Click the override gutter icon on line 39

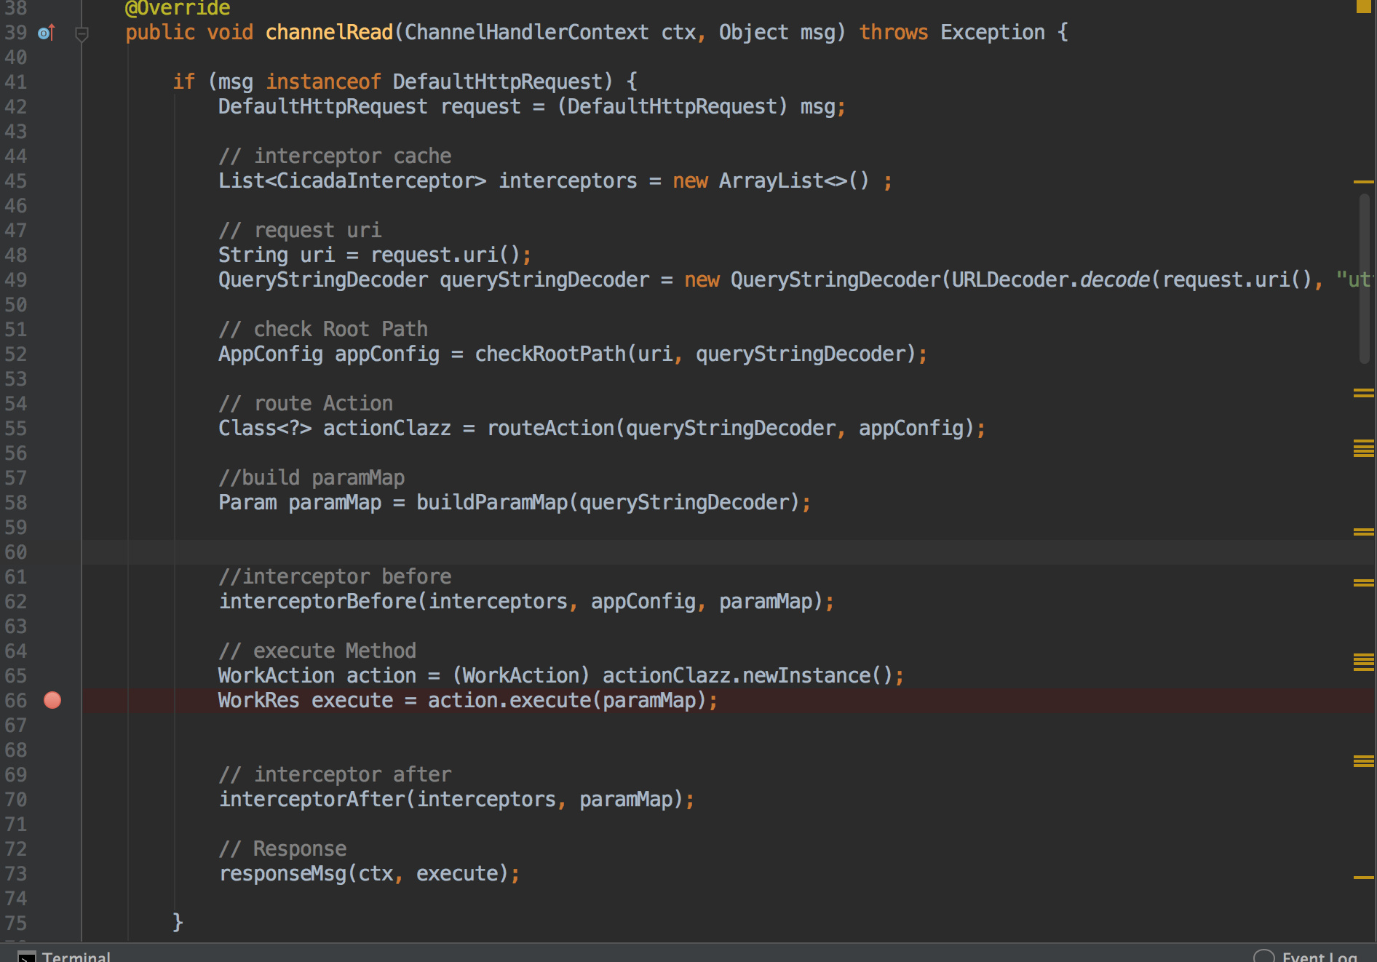point(46,33)
